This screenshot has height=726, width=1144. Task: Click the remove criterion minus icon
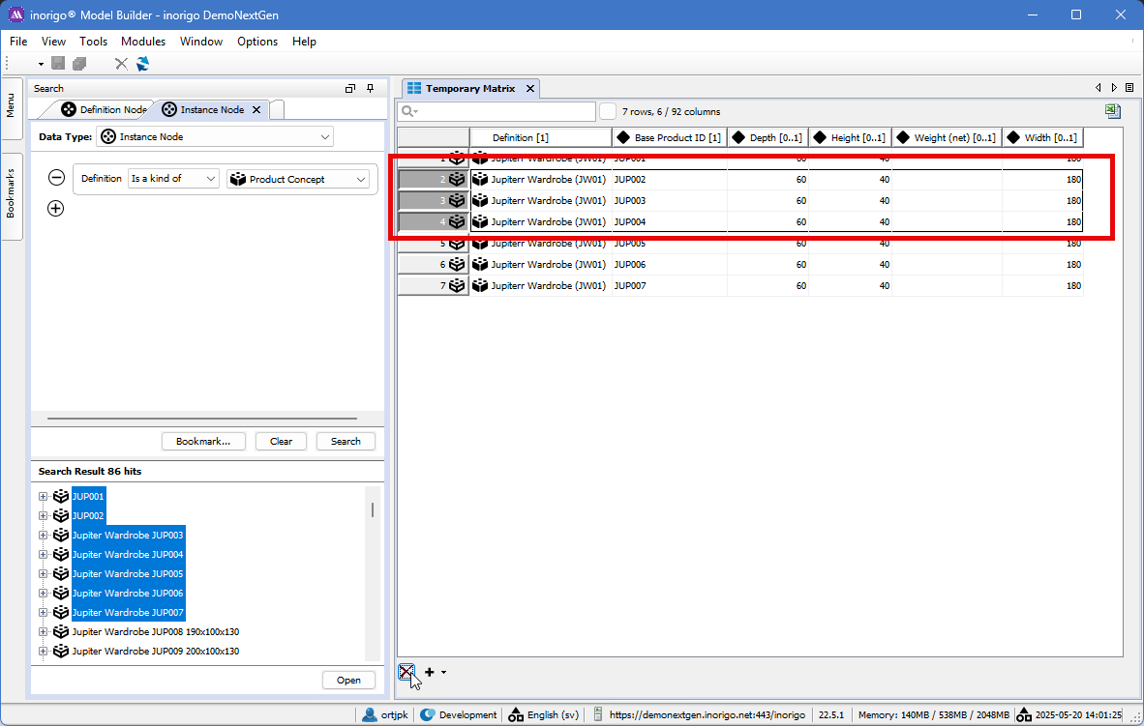[56, 178]
